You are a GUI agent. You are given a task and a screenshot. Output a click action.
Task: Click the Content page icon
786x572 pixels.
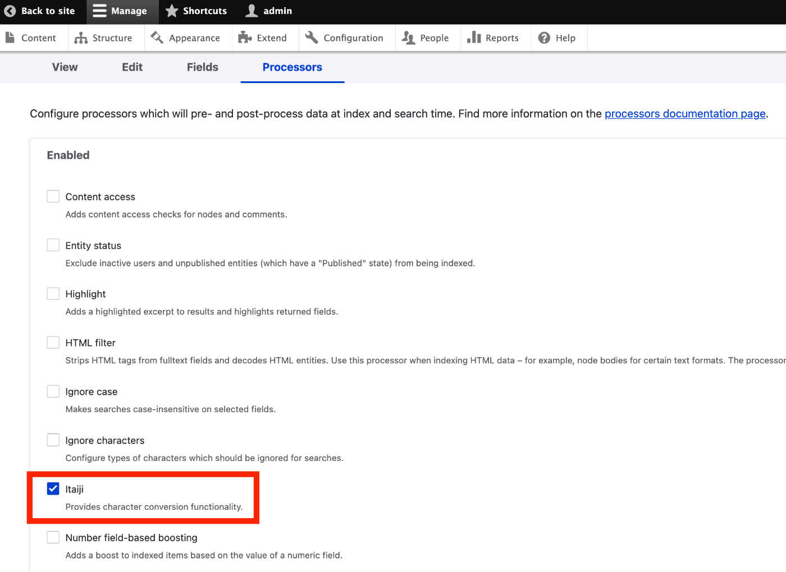click(x=10, y=38)
